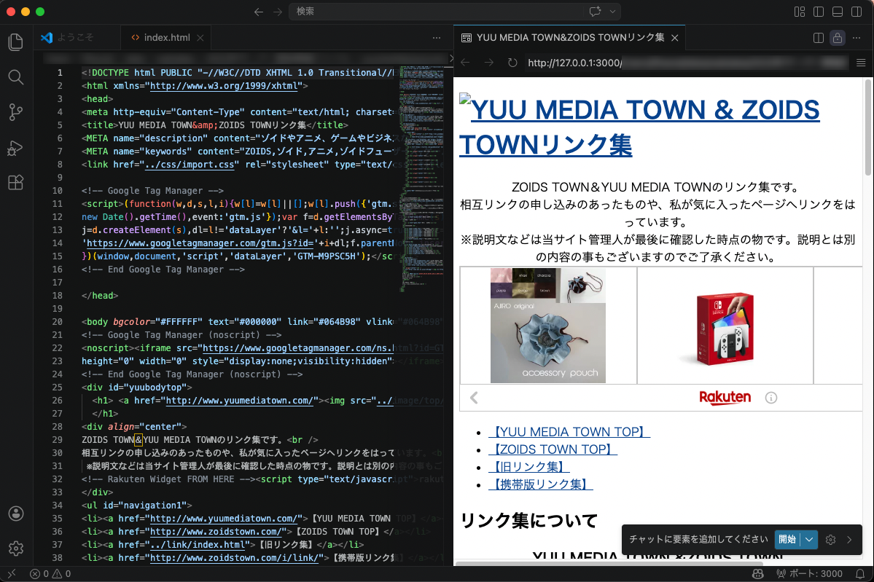Image resolution: width=874 pixels, height=582 pixels.
Task: Open 【旧リンク集】 link
Action: [529, 467]
